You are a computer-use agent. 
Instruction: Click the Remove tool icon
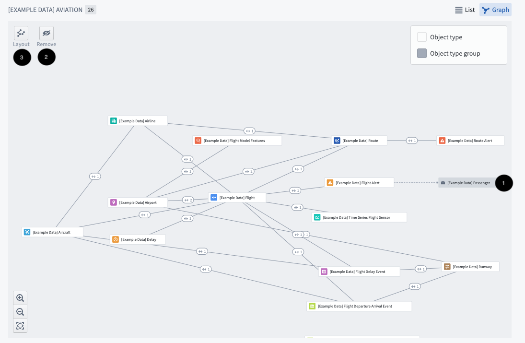tap(47, 33)
